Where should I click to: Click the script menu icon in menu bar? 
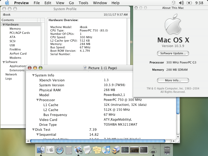point(174,3)
